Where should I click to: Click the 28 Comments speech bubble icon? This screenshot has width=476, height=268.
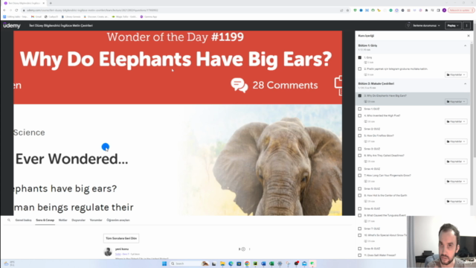(239, 85)
